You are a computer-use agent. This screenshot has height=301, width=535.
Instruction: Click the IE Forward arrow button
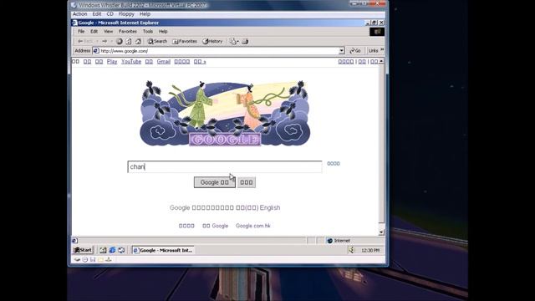(x=104, y=41)
